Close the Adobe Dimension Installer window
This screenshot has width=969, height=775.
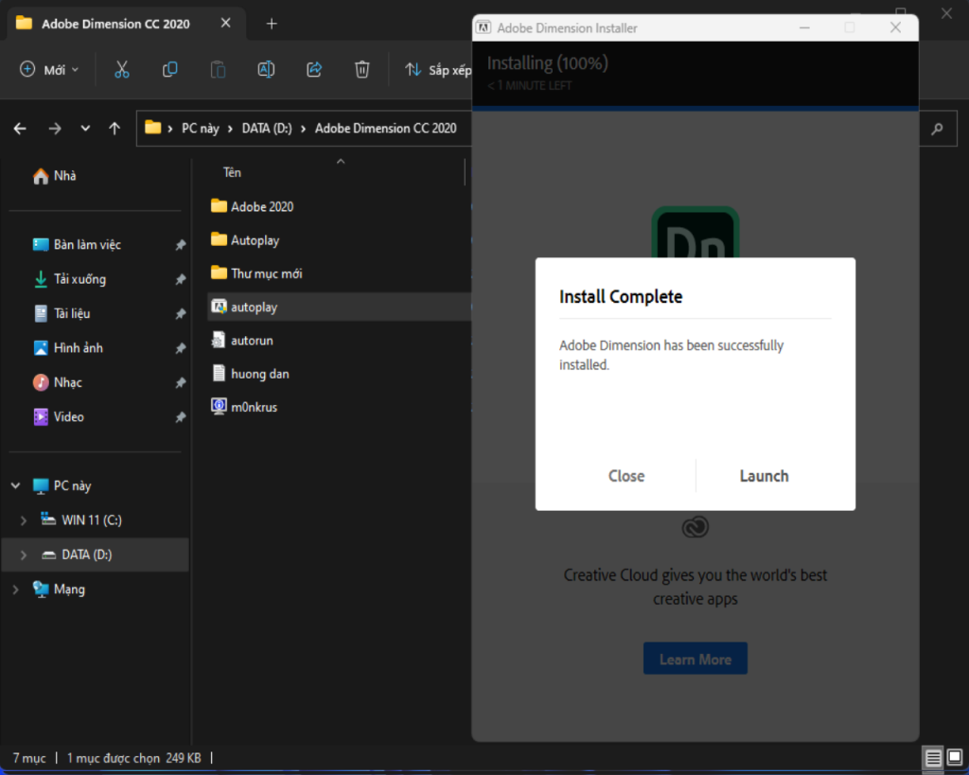tap(895, 27)
